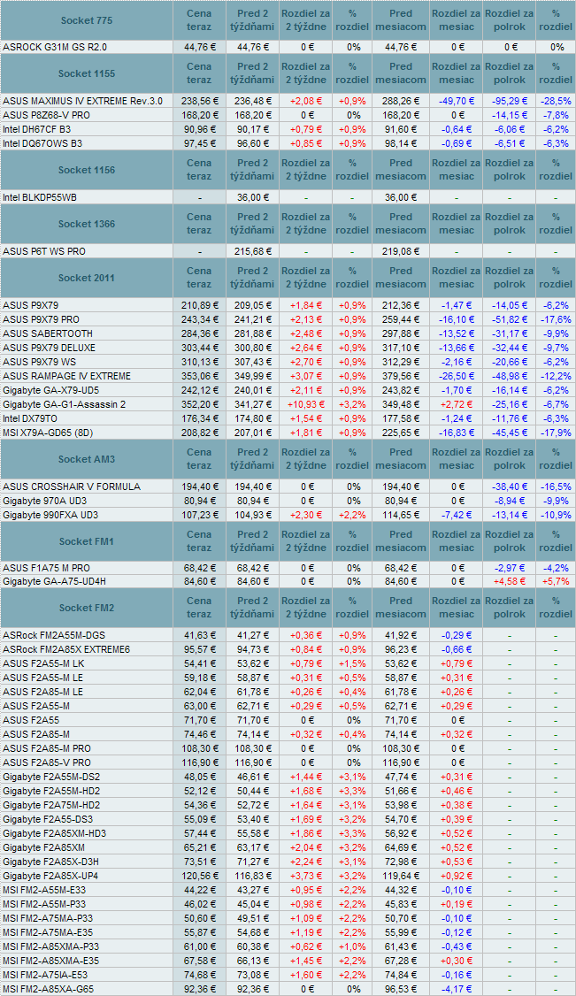Click the Socket 775 section header
The height and width of the screenshot is (996, 576).
pos(87,20)
